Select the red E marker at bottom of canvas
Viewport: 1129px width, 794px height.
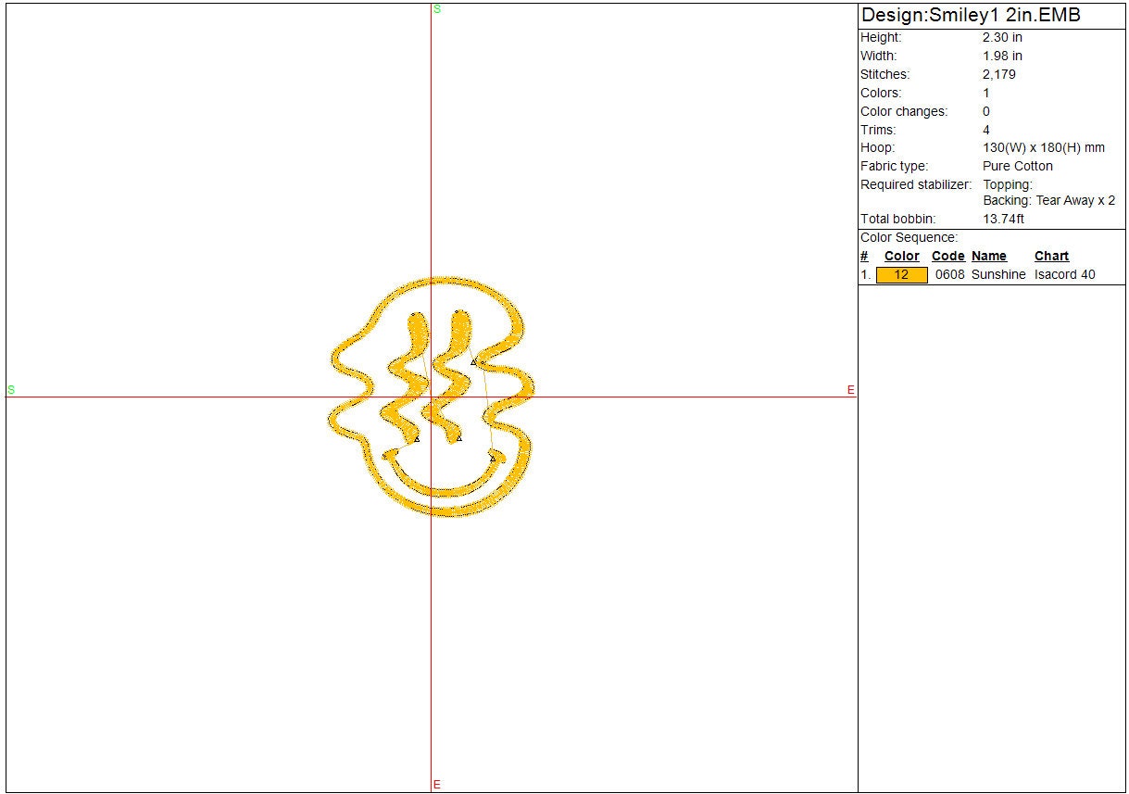pos(437,785)
